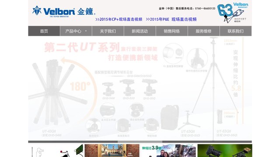This screenshot has height=157, width=280.
Task: Open the Velbon 63rd anniversary badge
Action: click(233, 13)
